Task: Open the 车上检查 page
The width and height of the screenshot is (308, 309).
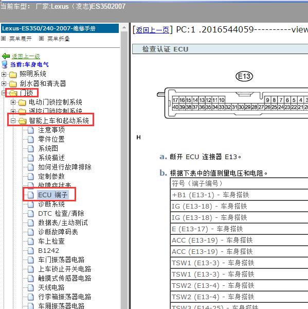Action: pos(51,241)
